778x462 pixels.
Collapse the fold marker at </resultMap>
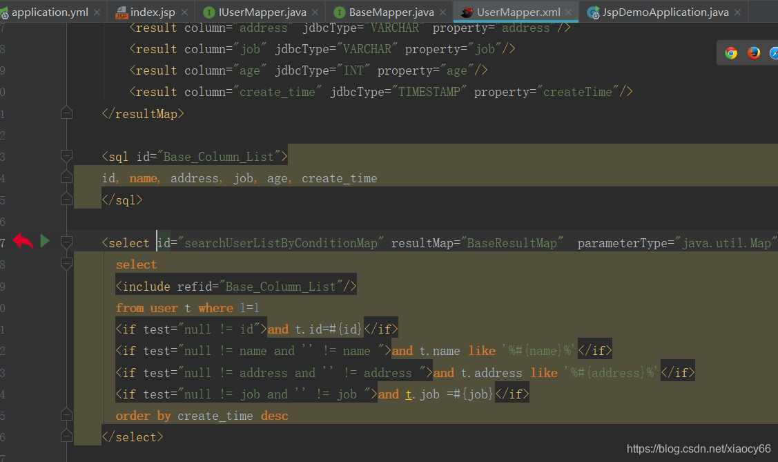(x=66, y=113)
